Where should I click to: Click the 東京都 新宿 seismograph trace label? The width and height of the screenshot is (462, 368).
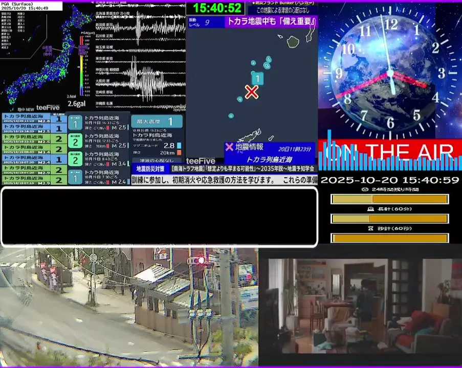104,58
